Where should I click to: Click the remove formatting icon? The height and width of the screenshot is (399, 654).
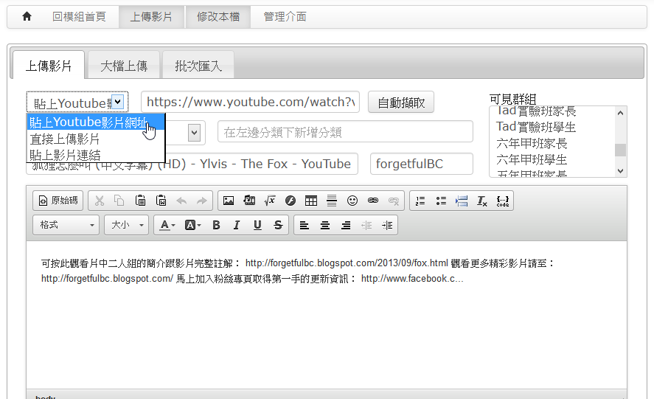coord(482,201)
